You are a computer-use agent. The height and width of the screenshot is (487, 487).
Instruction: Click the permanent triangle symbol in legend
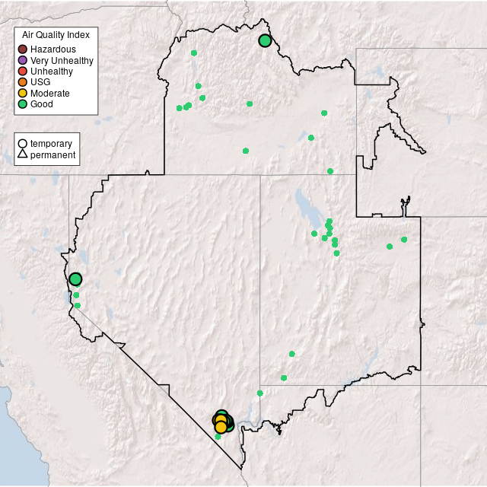click(x=23, y=154)
